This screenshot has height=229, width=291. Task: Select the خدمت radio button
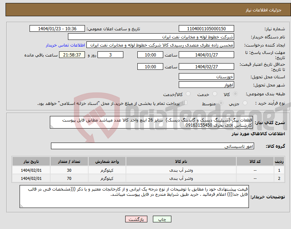[x=215, y=94]
